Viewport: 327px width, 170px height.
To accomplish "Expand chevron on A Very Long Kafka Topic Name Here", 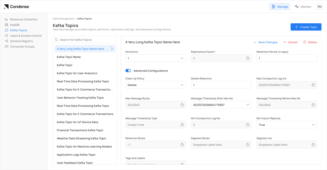I will 112,49.
